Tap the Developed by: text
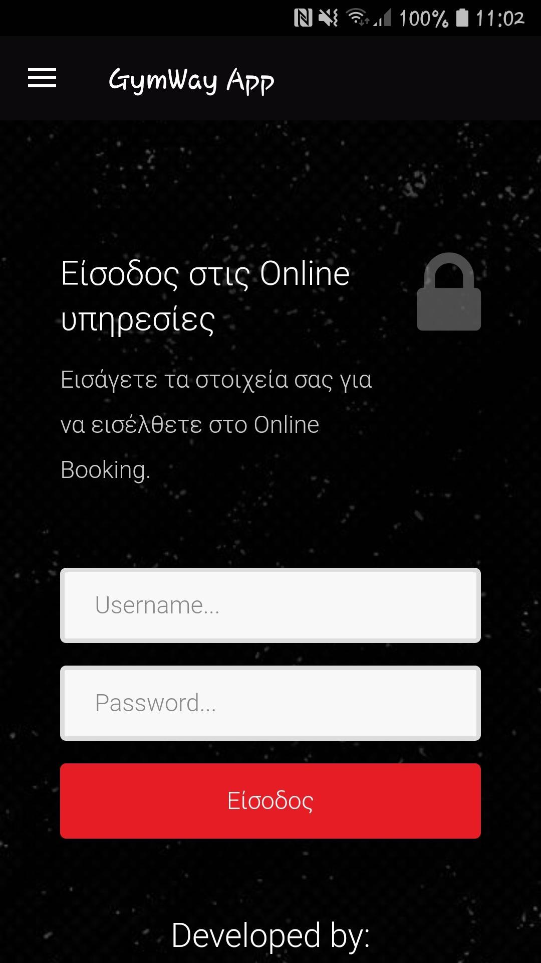 (270, 936)
